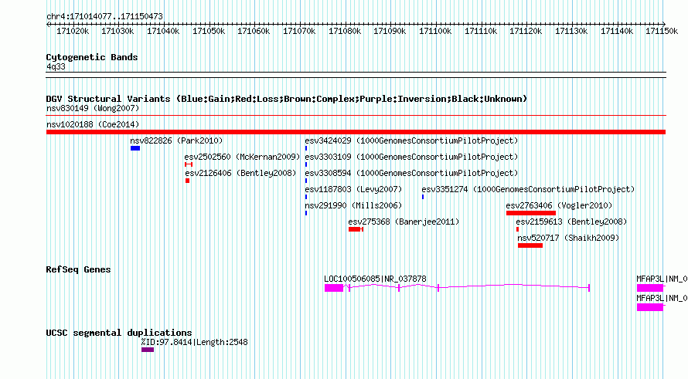Click the chr4:171014077..171150473 region label
The height and width of the screenshot is (379, 688).
(104, 16)
